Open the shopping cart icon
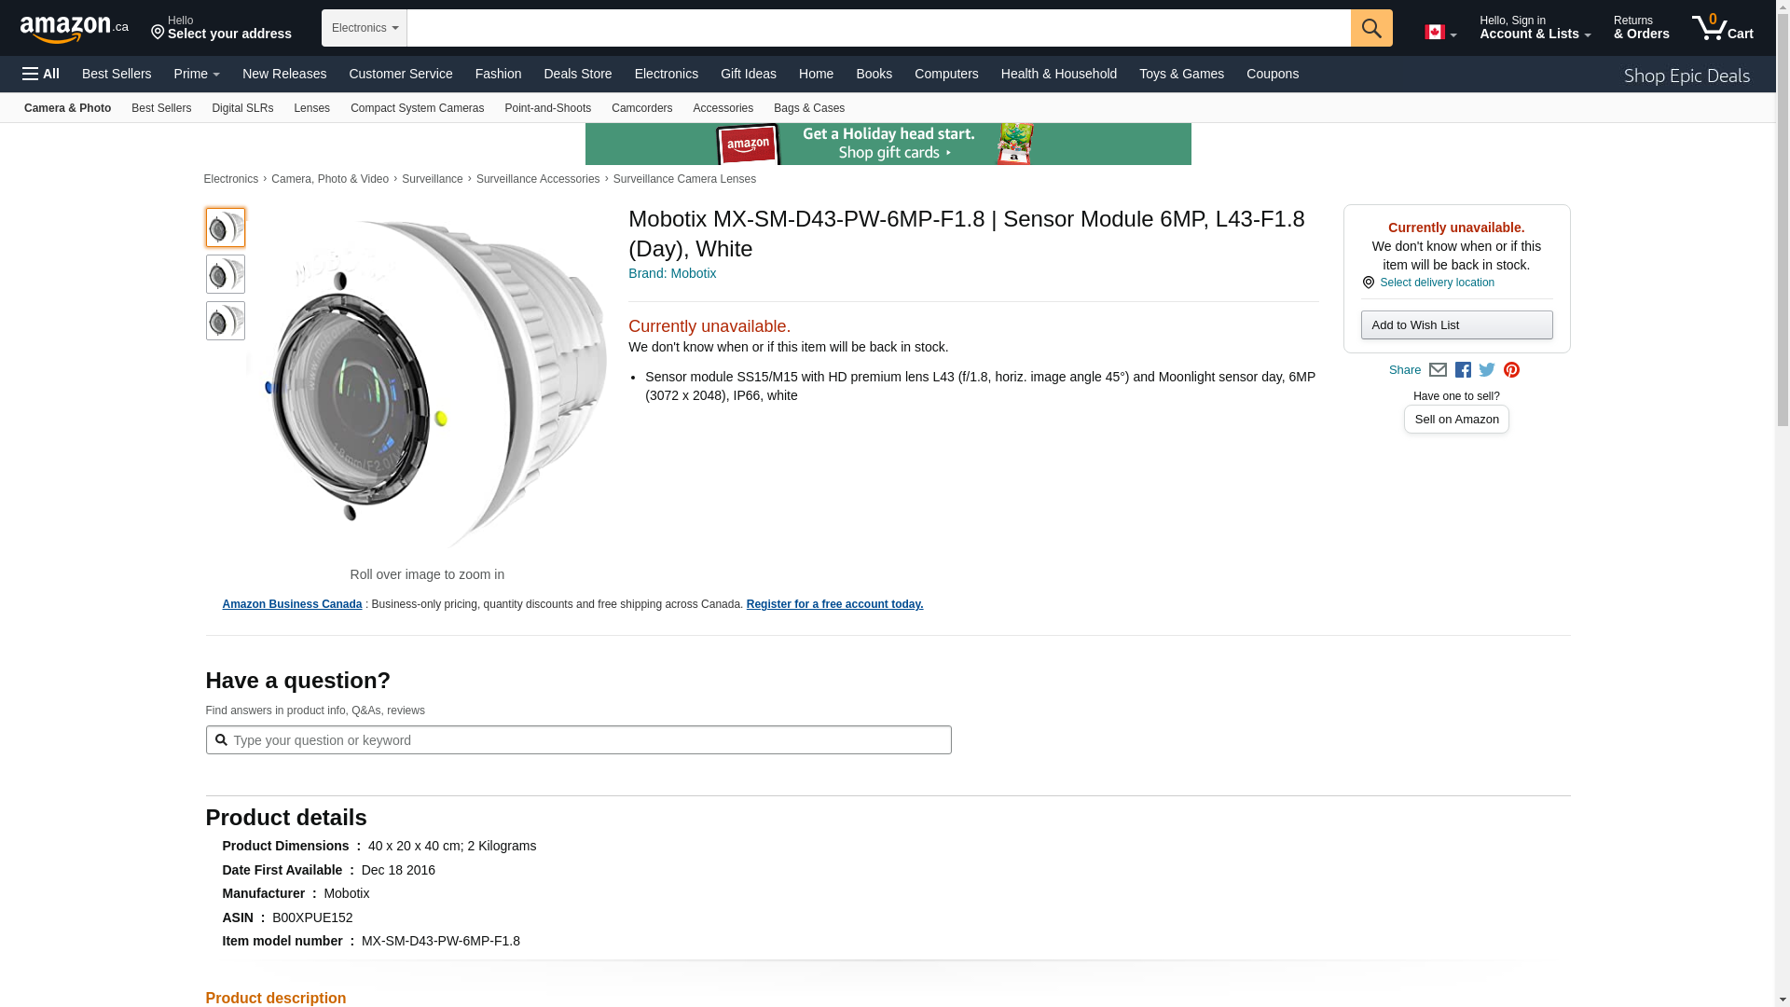This screenshot has width=1790, height=1007. pos(1721,28)
